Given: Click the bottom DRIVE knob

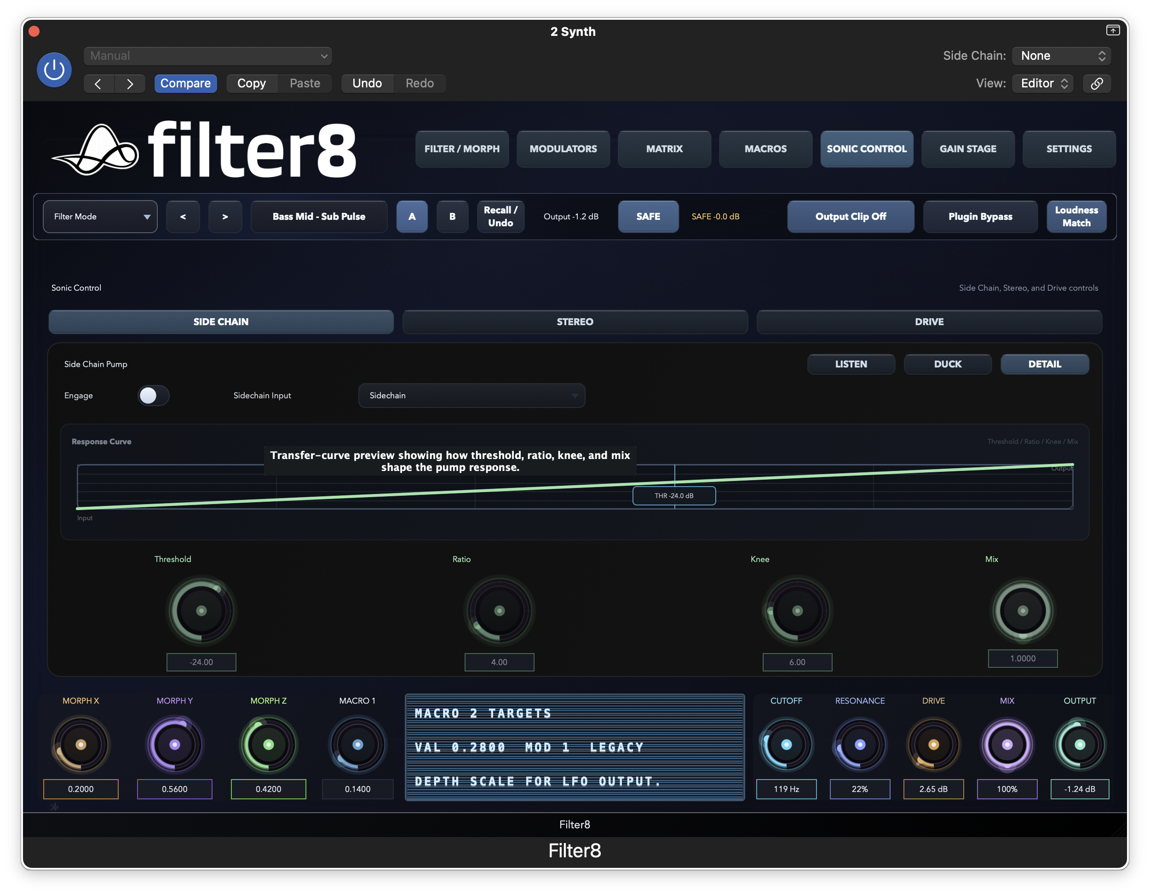Looking at the screenshot, I should [x=934, y=745].
